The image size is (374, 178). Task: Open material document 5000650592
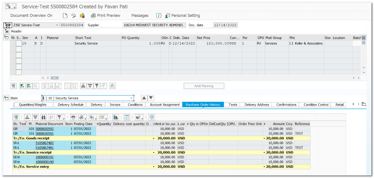[45, 129]
